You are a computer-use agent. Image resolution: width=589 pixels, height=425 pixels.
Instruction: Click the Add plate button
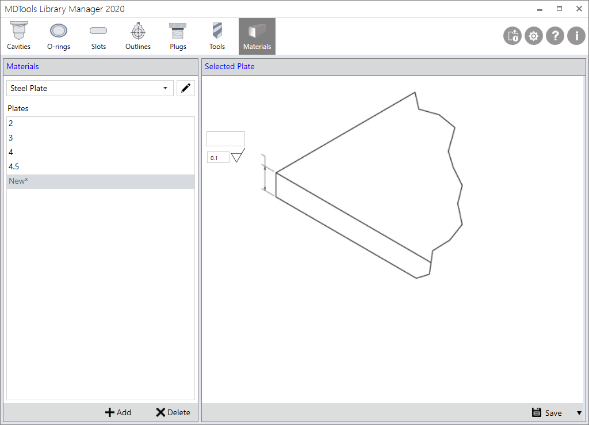click(118, 412)
